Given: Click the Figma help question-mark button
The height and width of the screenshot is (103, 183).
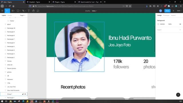Looking at the screenshot, I should click(178, 95).
